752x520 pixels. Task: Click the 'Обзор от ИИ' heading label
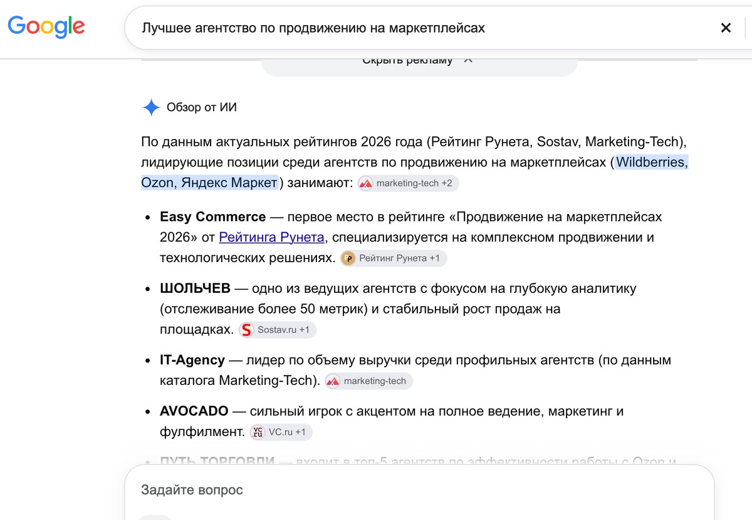coord(202,108)
